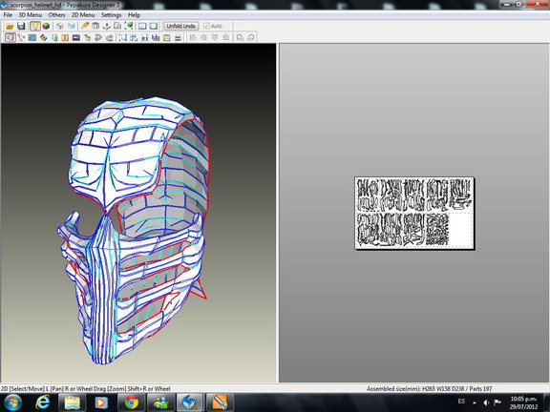Open the Others menu
This screenshot has width=550, height=412.
tap(57, 15)
